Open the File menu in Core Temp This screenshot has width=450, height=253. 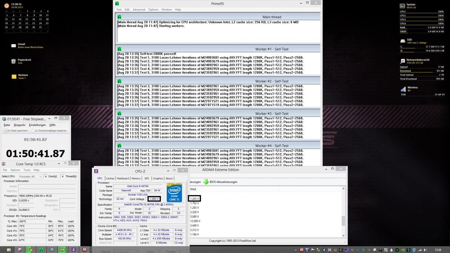(x=5, y=170)
